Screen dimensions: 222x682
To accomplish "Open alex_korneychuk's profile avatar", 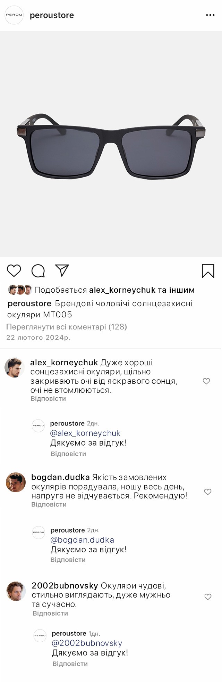I will click(x=14, y=367).
